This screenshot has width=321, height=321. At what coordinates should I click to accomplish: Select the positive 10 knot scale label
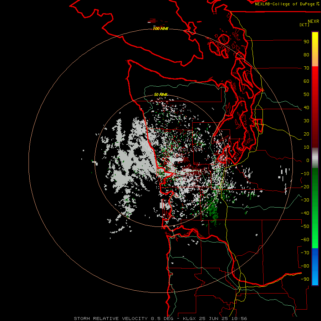click(x=306, y=147)
